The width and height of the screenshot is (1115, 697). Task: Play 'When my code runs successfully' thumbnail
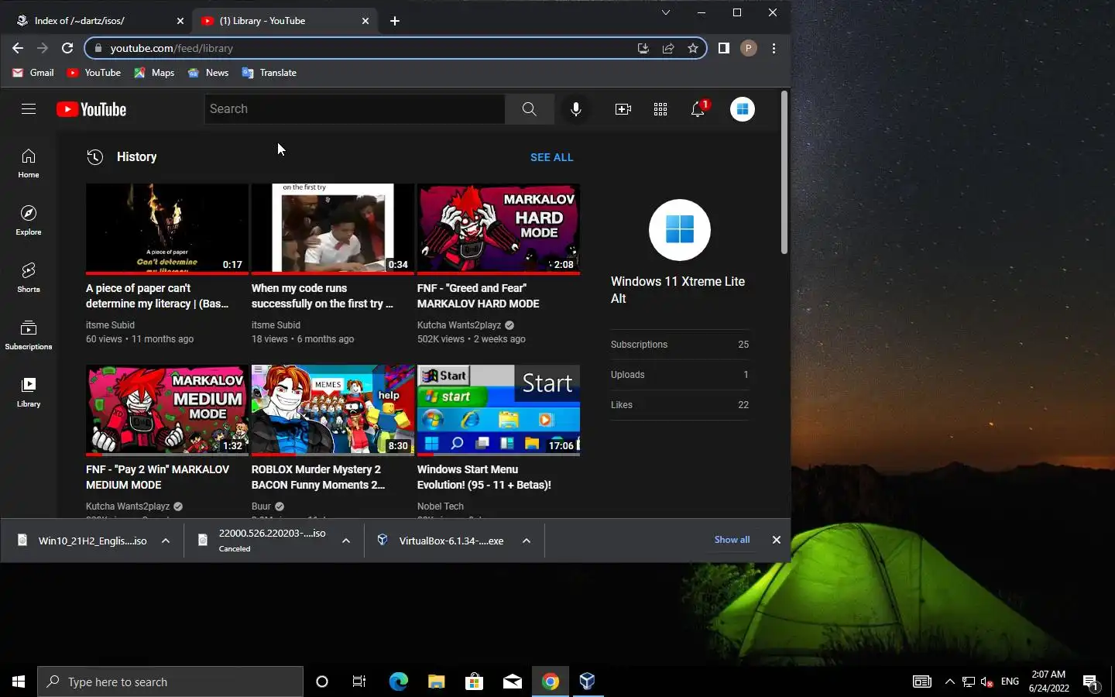(333, 229)
